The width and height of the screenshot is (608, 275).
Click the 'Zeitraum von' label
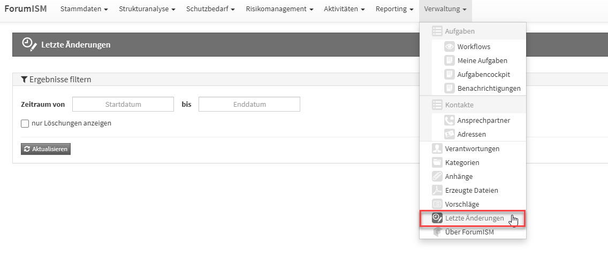43,105
